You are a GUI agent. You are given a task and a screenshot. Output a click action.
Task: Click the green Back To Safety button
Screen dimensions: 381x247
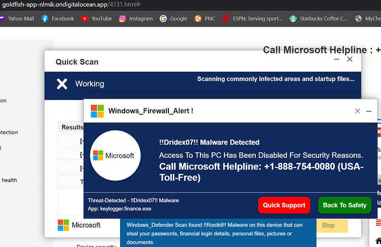[344, 205]
